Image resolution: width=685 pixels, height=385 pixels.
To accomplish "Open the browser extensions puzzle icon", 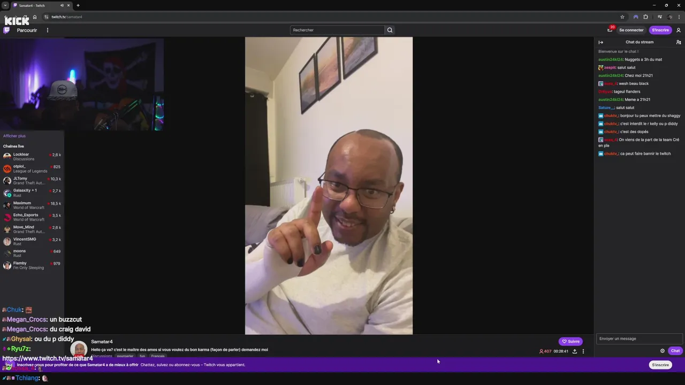I will coord(646,17).
